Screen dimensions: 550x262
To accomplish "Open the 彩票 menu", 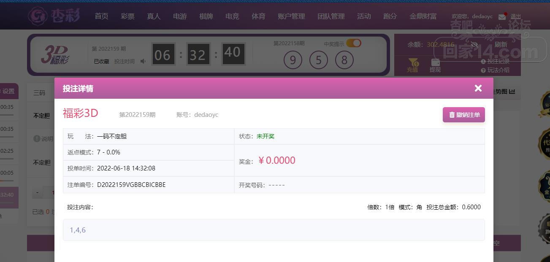I will point(127,16).
